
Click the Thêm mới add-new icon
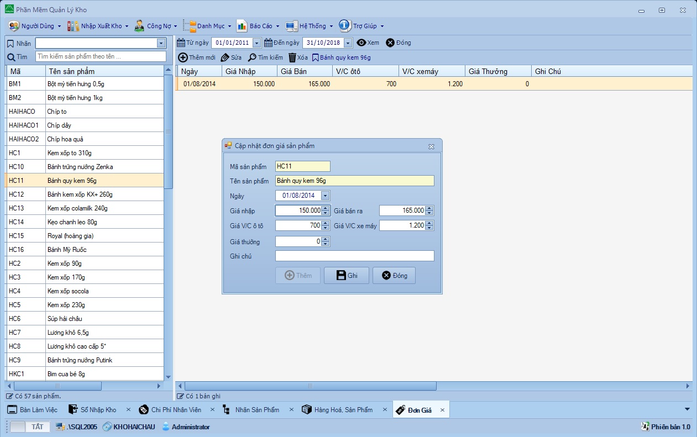183,57
